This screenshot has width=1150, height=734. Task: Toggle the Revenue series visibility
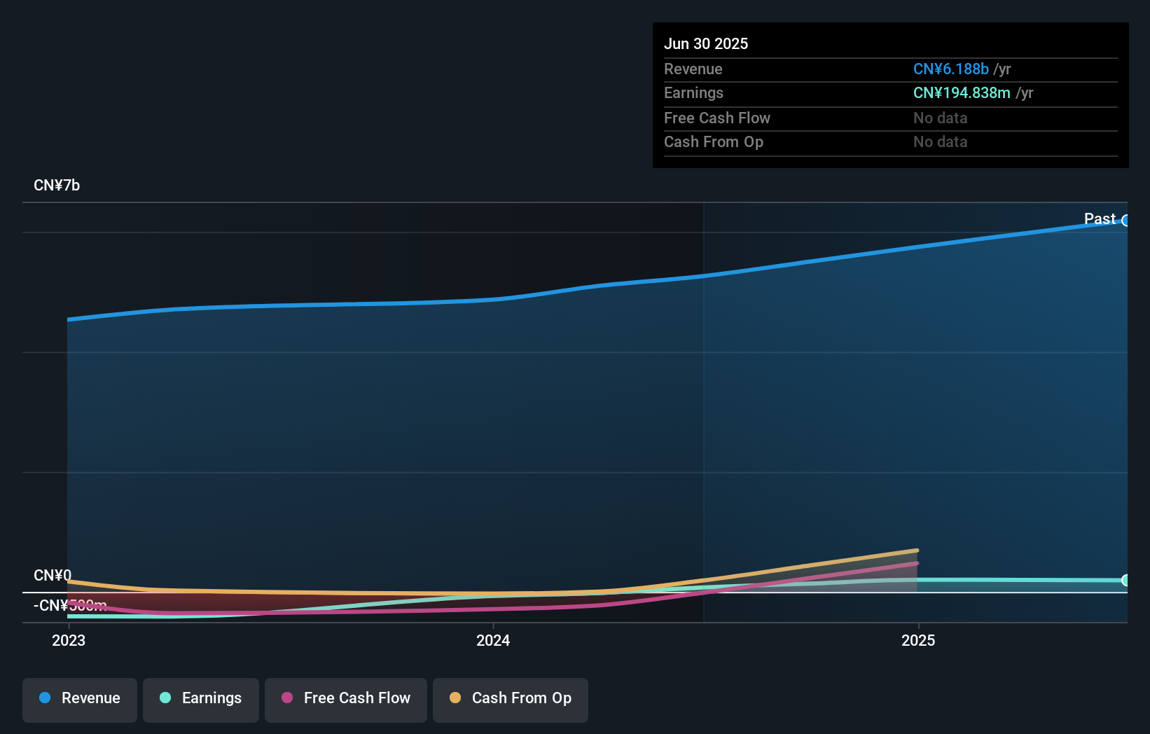[x=79, y=698]
